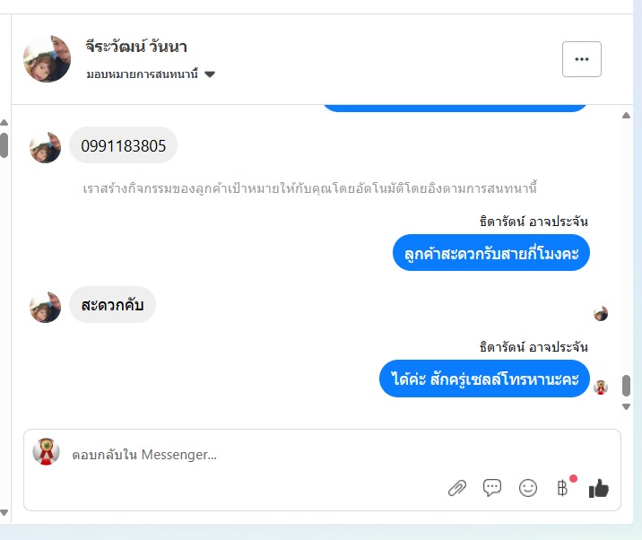This screenshot has height=540, width=642.
Task: Click the 0991183805 phone number message
Action: point(123,145)
